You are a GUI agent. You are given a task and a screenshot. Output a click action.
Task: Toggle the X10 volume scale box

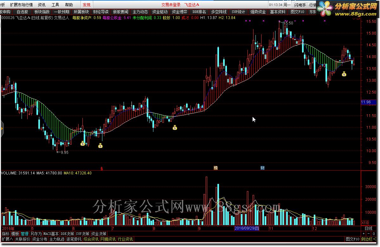point(365,223)
